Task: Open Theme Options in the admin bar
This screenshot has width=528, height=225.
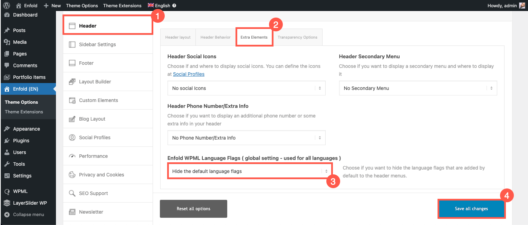Action: [82, 6]
